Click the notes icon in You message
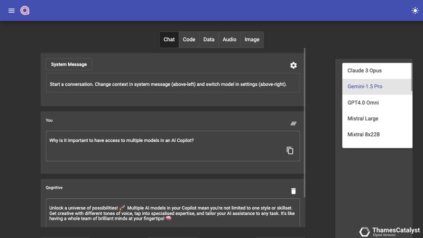This screenshot has height=238, width=423. coord(293,123)
